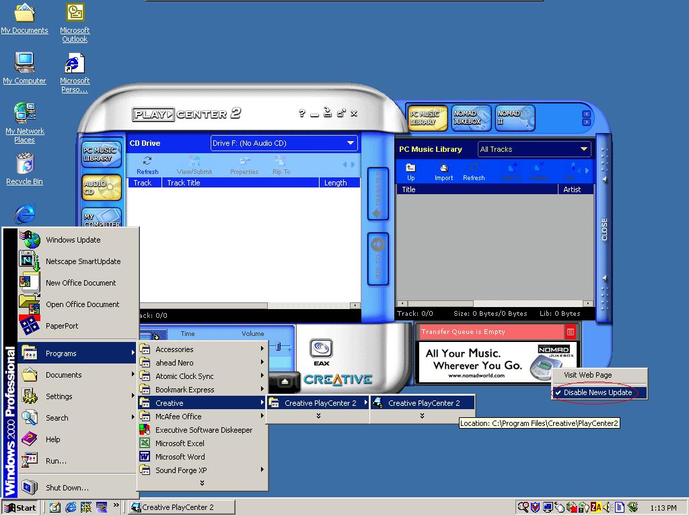Screen dimensions: 689x516
Task: Switch to Nomad Jukebox device tab
Action: pos(470,118)
